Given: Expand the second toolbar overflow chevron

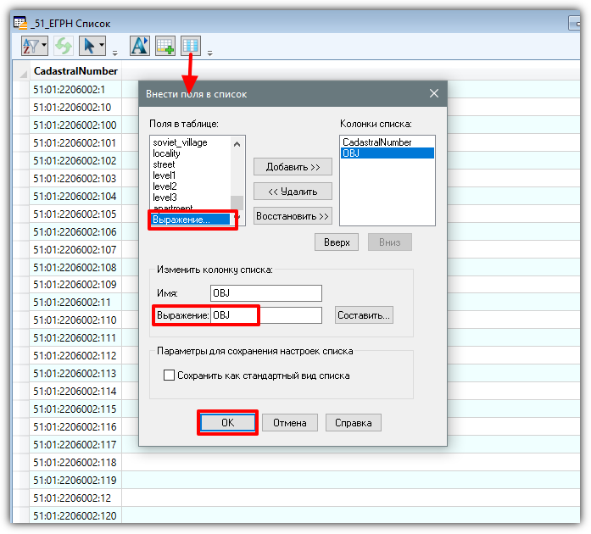Looking at the screenshot, I should point(210,53).
